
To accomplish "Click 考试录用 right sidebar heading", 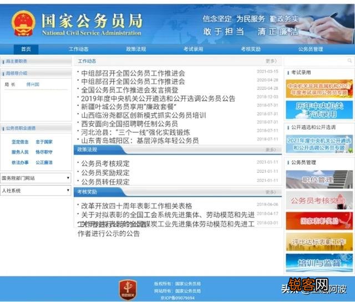I will [x=301, y=73].
